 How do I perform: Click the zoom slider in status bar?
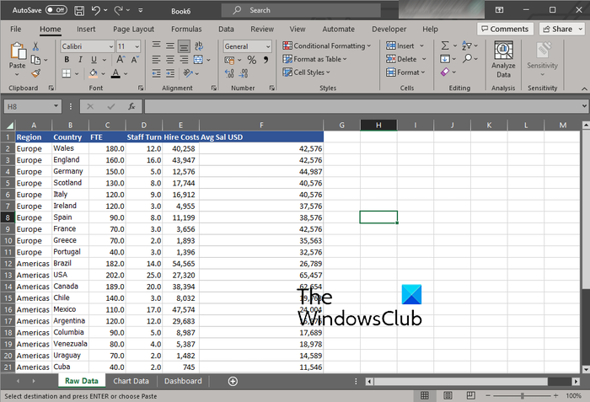pos(523,396)
